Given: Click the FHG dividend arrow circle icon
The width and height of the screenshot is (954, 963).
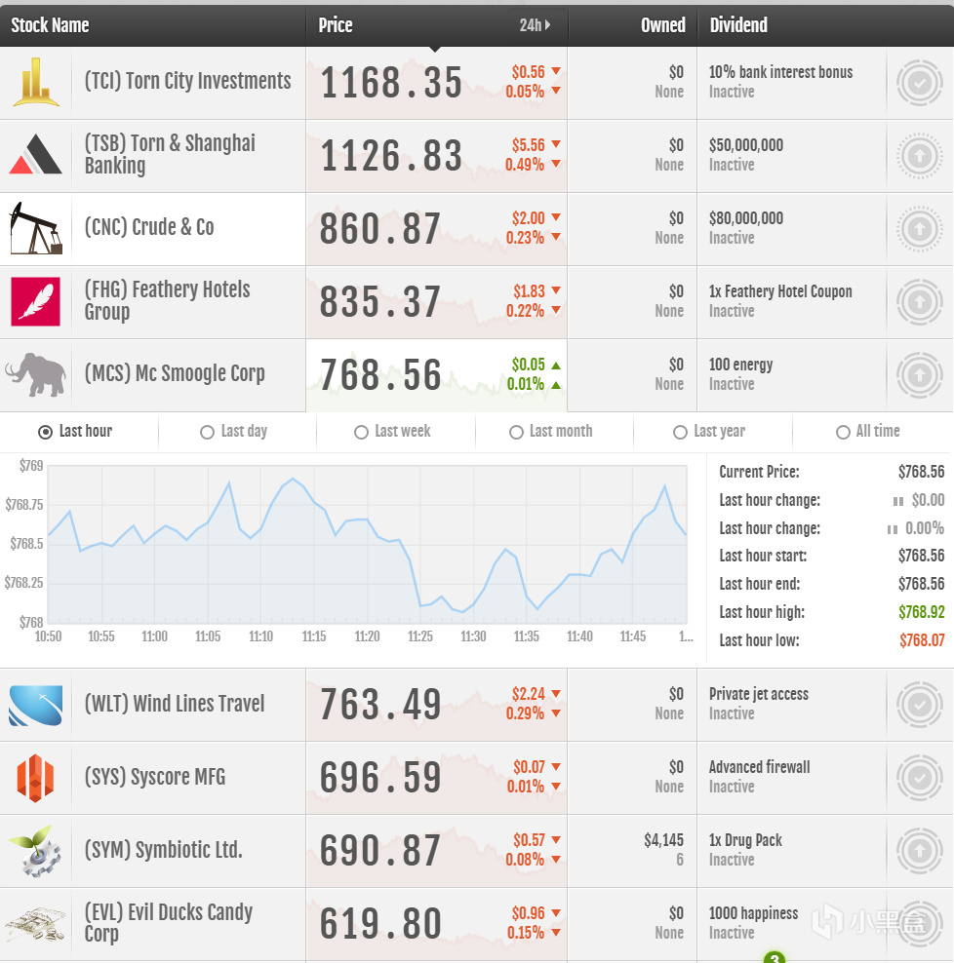Looking at the screenshot, I should click(x=920, y=302).
